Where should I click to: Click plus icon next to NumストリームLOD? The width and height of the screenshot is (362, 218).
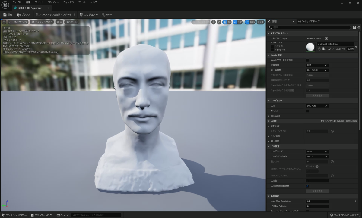pos(332,176)
